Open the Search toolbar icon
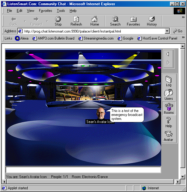Image resolution: width=187 pixels, height=192 pixels. tap(115, 21)
